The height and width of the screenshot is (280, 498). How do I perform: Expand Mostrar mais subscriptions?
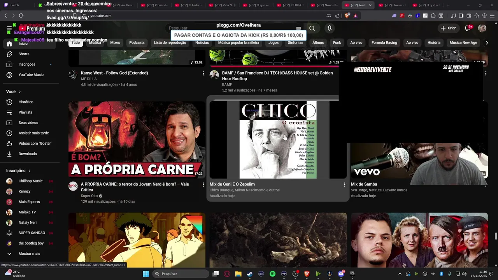pyautogui.click(x=30, y=254)
